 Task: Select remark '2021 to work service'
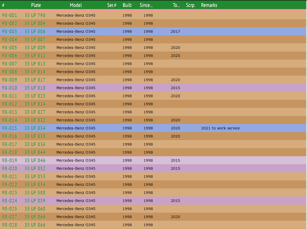pyautogui.click(x=220, y=128)
